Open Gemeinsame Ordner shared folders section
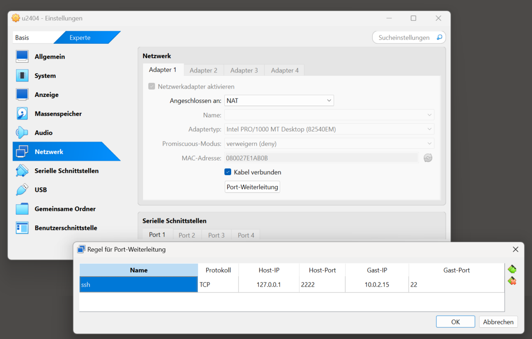Screen dimensions: 532x339 pos(65,209)
